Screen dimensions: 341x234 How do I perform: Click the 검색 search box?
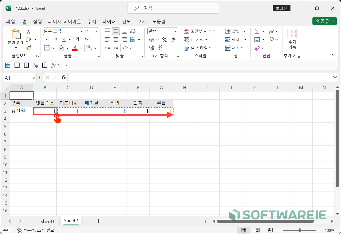pos(173,8)
